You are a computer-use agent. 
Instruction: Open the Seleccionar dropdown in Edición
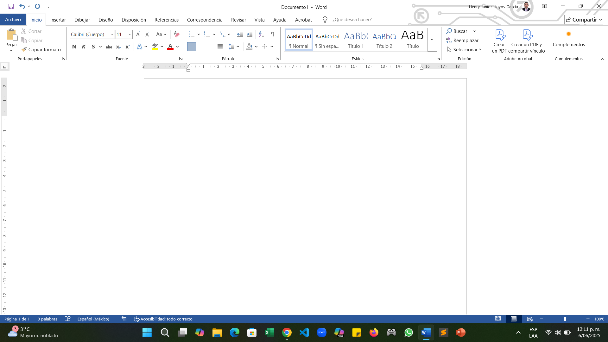[x=464, y=50]
